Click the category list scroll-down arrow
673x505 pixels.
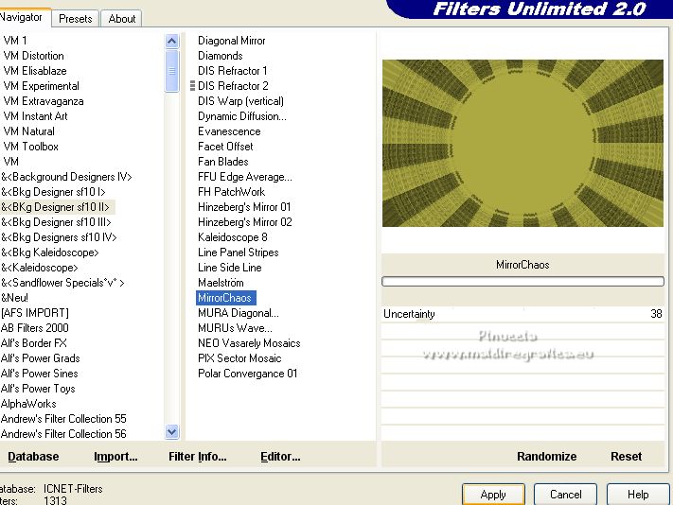pyautogui.click(x=171, y=431)
